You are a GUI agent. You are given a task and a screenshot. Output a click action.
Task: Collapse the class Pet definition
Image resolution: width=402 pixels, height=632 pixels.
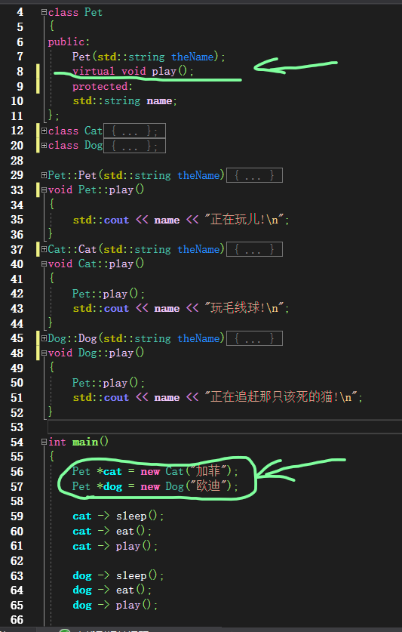pyautogui.click(x=44, y=13)
